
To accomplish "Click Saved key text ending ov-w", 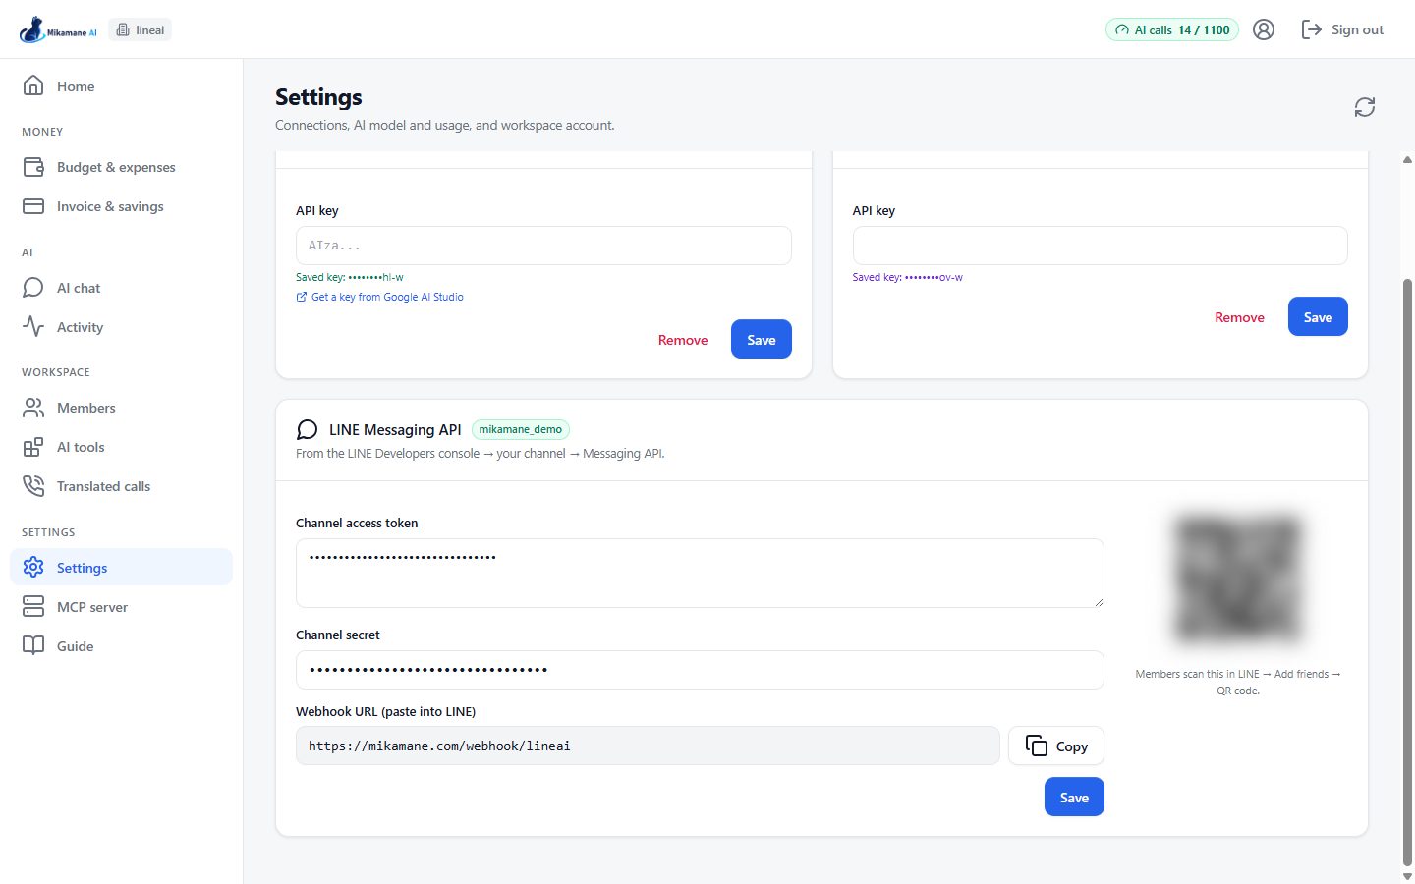I will [907, 277].
